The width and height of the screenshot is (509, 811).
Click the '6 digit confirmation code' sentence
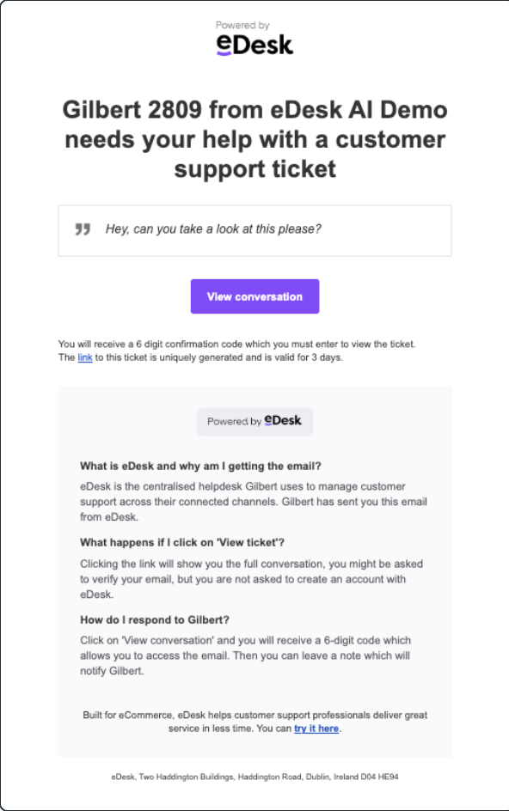(237, 344)
